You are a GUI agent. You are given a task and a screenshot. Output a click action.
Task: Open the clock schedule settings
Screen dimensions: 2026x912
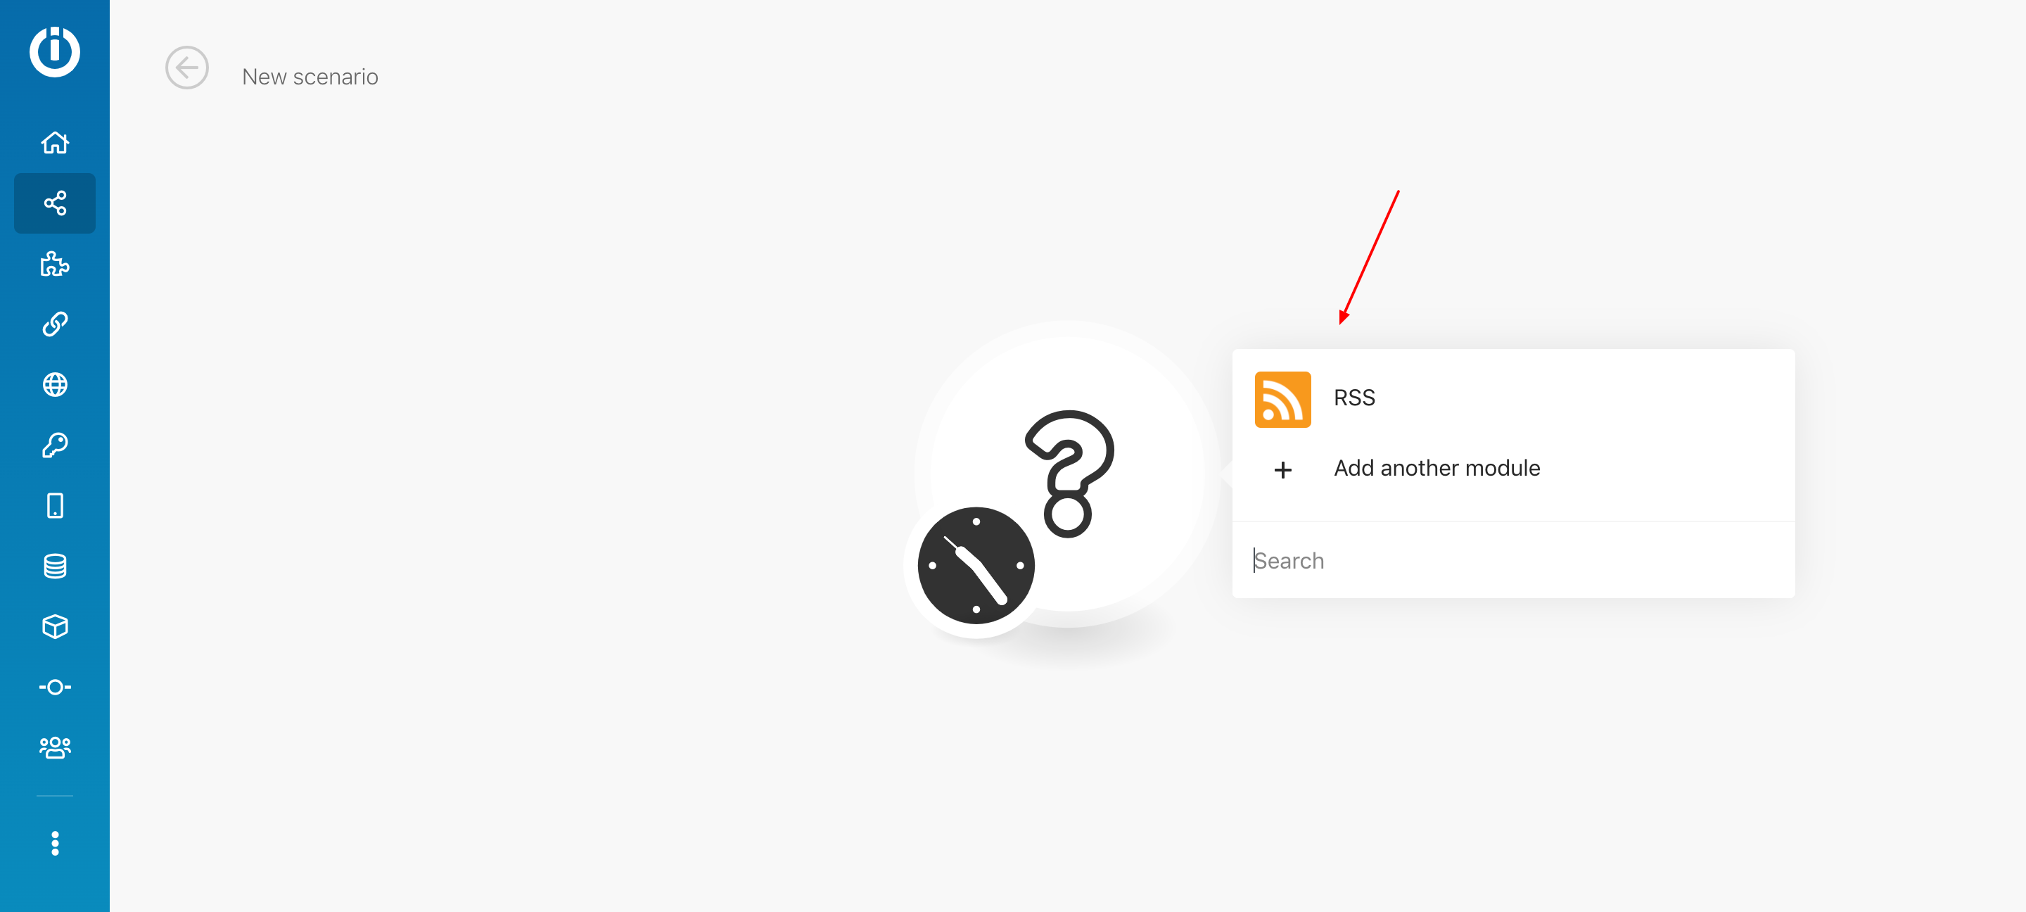pyautogui.click(x=976, y=566)
